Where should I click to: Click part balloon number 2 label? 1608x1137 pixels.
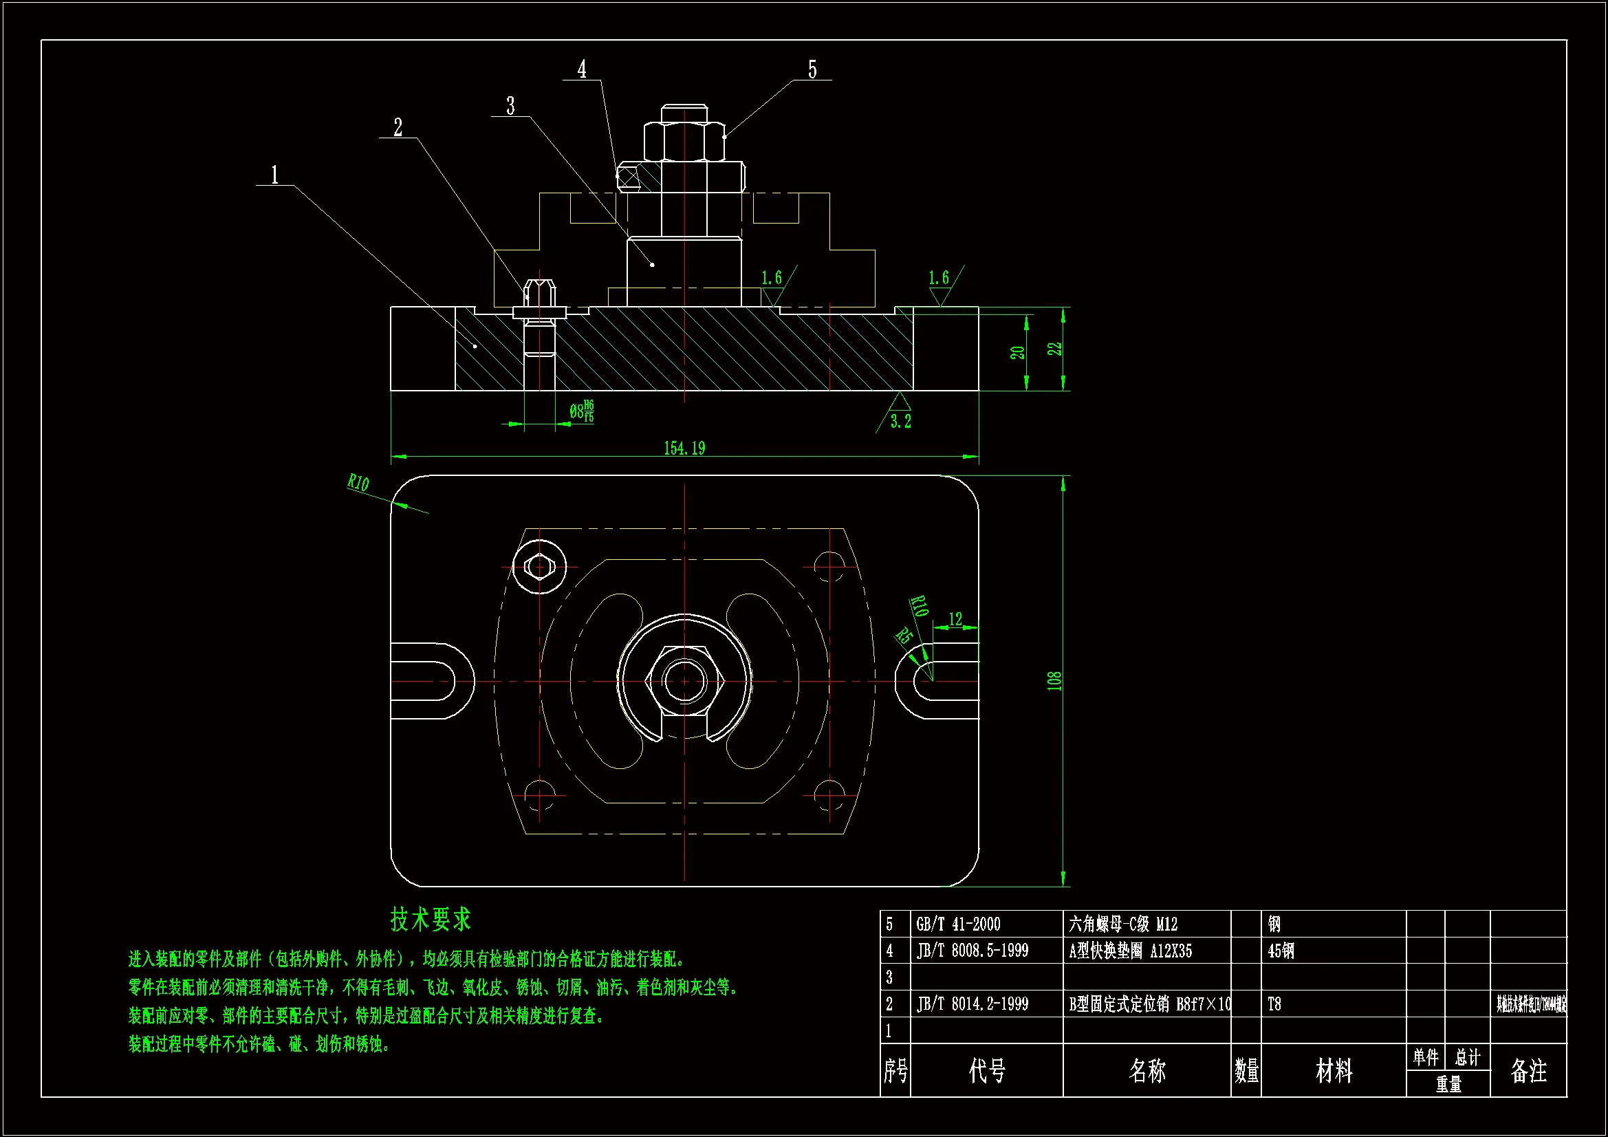point(398,127)
